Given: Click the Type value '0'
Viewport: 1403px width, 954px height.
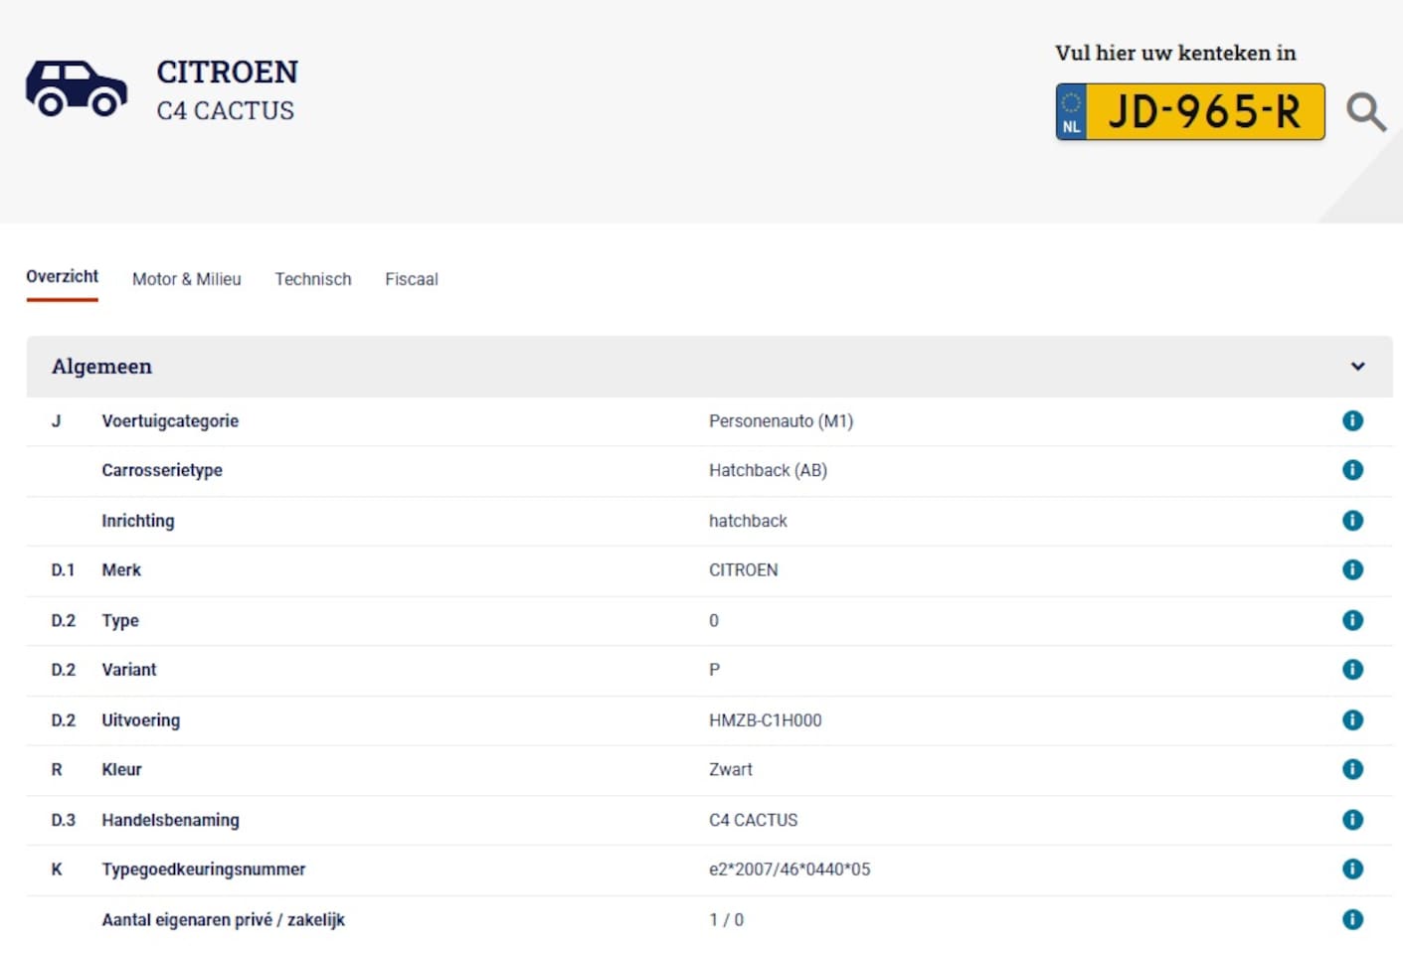Looking at the screenshot, I should (x=713, y=621).
